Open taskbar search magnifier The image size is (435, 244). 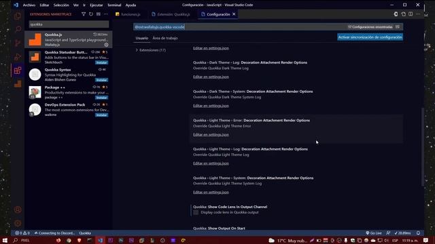click(16, 241)
